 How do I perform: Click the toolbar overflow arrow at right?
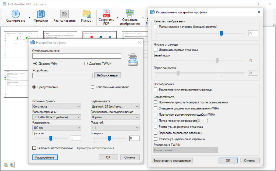274,25
